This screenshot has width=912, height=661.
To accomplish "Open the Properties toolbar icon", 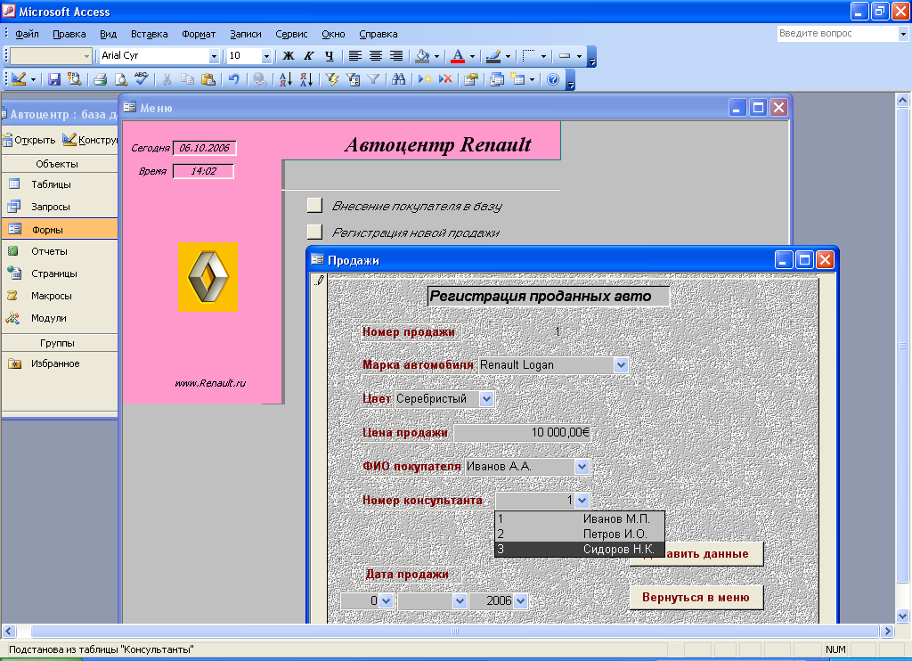I will [470, 79].
